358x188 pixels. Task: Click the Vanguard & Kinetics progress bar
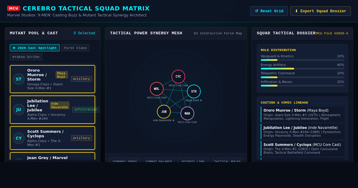click(x=303, y=60)
